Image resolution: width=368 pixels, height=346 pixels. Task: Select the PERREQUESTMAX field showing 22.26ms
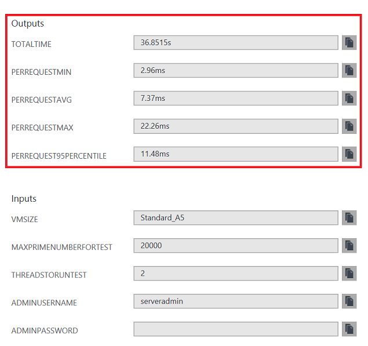pyautogui.click(x=236, y=126)
